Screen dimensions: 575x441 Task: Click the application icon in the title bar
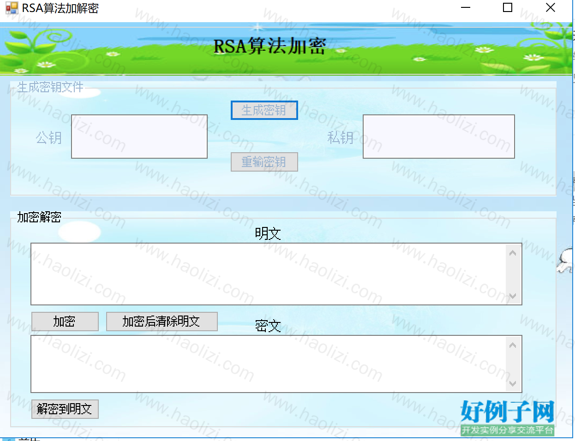(x=11, y=8)
